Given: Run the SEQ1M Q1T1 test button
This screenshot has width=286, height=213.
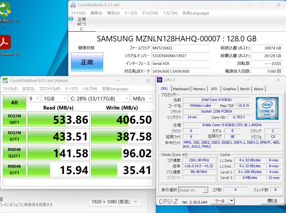Looking at the screenshot, I should point(14,136).
